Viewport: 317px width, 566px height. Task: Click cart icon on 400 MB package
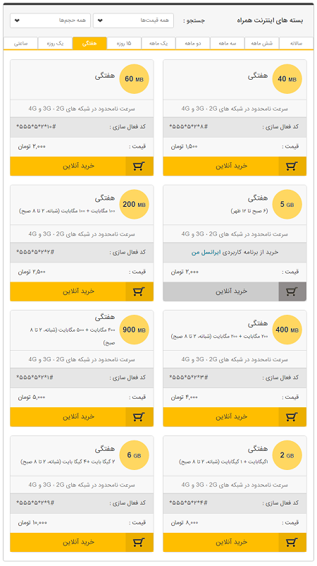[292, 417]
